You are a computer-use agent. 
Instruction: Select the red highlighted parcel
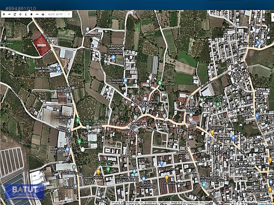[x=42, y=46]
